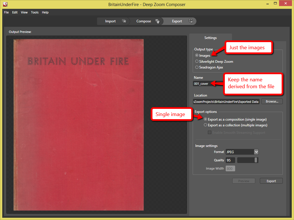Open the Format dropdown showing JPEG
Image resolution: width=294 pixels, height=220 pixels.
tap(242, 152)
